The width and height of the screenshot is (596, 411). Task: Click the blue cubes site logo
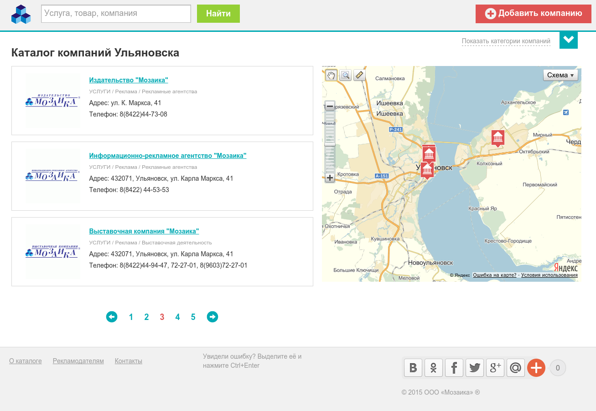coord(21,14)
